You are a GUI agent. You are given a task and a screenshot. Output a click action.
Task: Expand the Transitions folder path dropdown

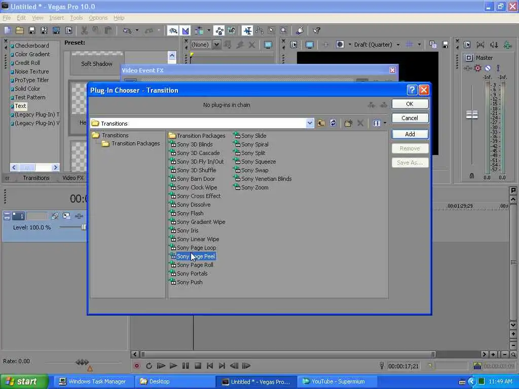[310, 124]
